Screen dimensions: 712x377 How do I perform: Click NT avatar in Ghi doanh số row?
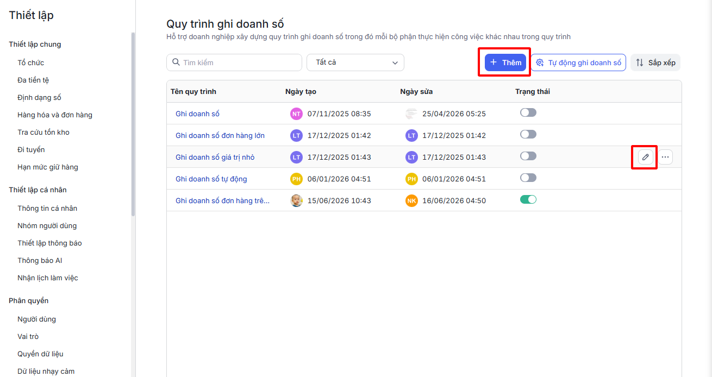296,114
